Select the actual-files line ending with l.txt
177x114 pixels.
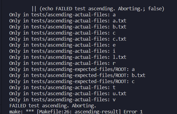click(x=68, y=57)
